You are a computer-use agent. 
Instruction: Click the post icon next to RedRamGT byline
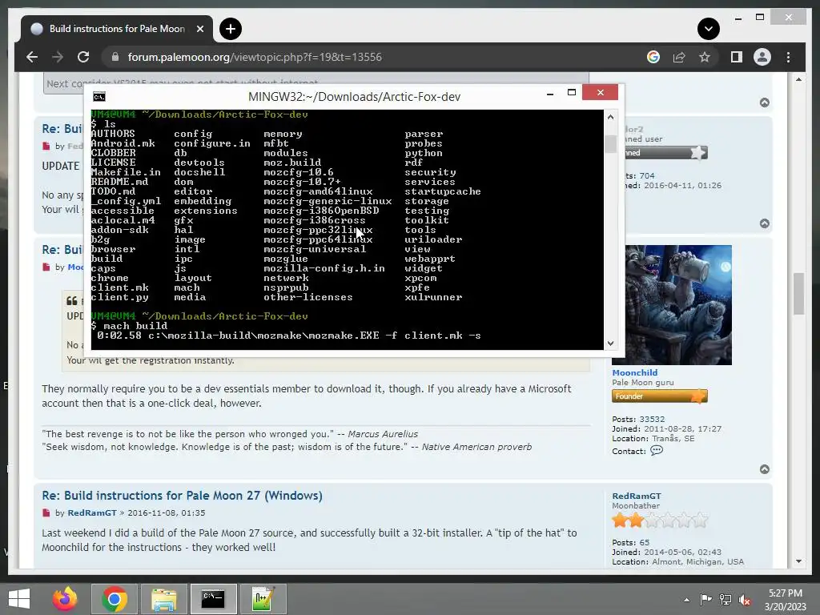[46, 513]
